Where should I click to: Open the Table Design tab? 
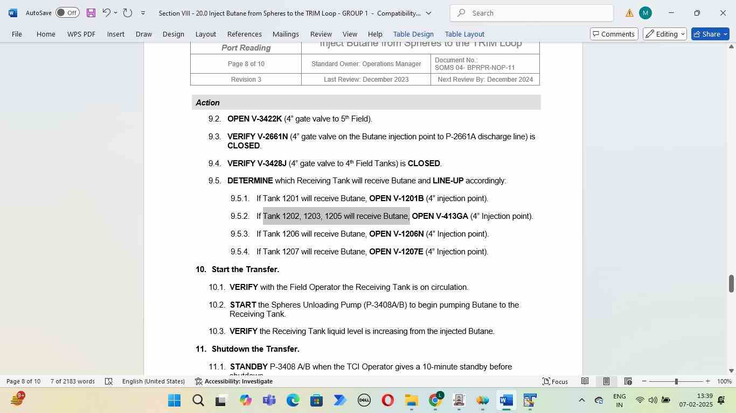click(x=413, y=34)
